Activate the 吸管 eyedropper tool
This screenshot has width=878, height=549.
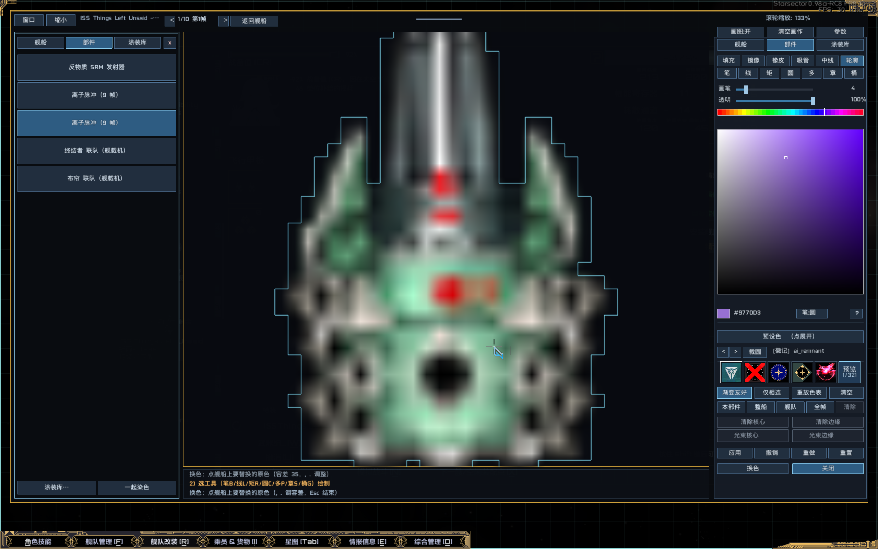(x=803, y=60)
